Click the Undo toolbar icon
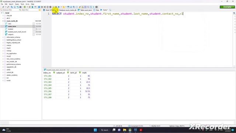Screen dimensions: 236x133 [x=18, y=7]
